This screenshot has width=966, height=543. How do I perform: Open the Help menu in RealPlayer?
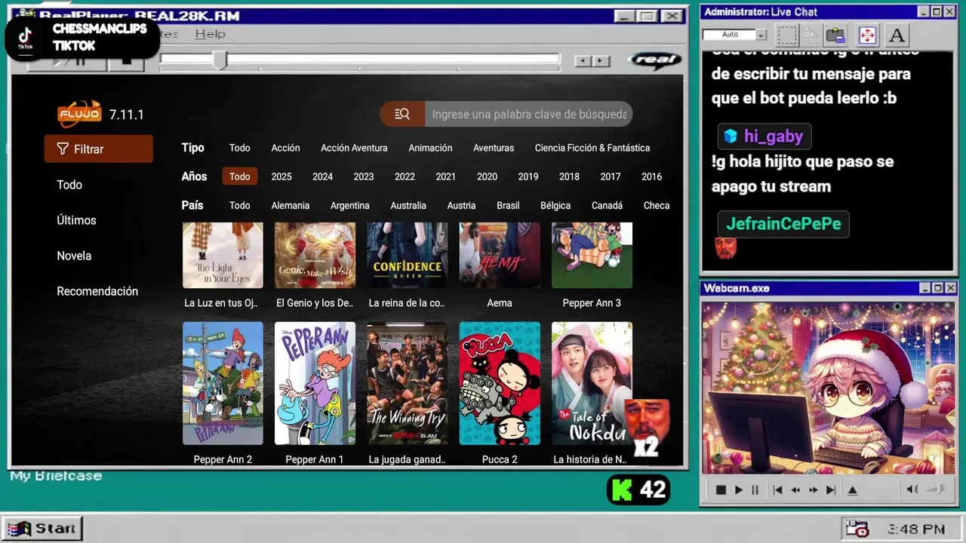tap(210, 34)
